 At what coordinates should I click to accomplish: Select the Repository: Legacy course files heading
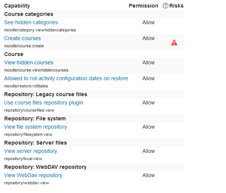click(46, 94)
